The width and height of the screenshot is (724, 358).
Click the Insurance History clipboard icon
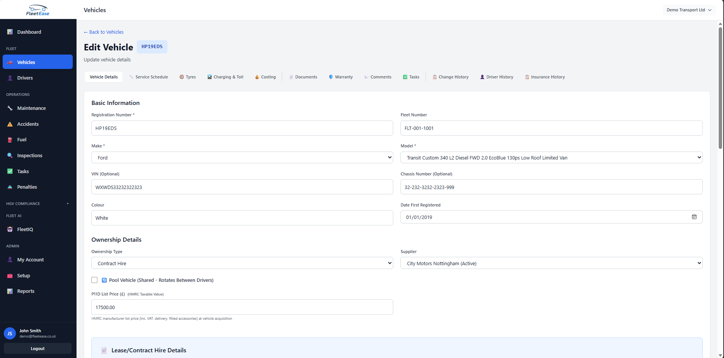(x=527, y=77)
